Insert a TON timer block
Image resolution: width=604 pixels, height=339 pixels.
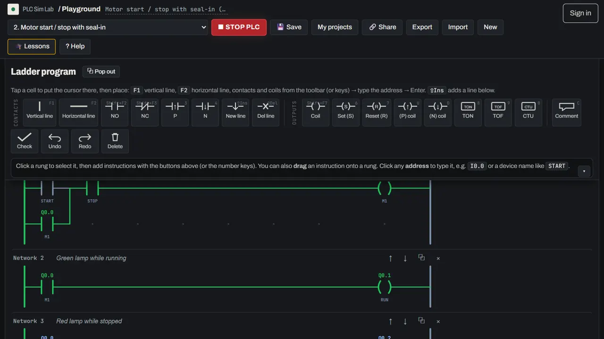coord(468,113)
